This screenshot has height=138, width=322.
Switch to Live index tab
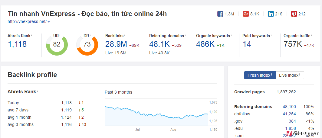[x=290, y=75]
